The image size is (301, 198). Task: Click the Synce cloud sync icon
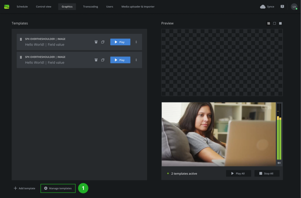click(263, 6)
